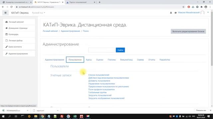The image size is (213, 119).
Task: Click 'Личный кабинет' in the sidebar
Action: point(19,22)
